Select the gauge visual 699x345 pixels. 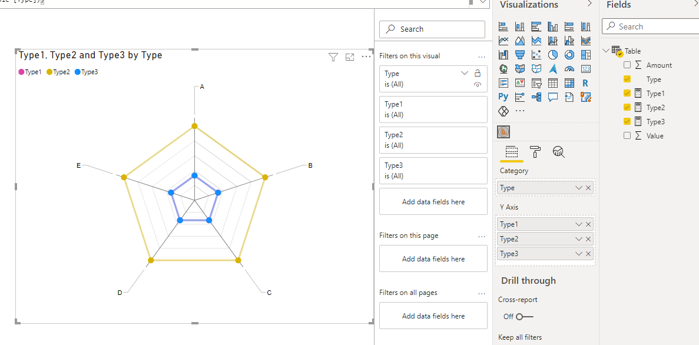(x=569, y=69)
